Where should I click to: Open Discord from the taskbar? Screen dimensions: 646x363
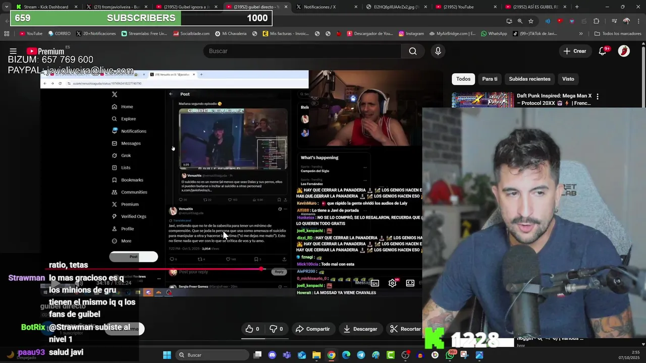click(x=273, y=355)
